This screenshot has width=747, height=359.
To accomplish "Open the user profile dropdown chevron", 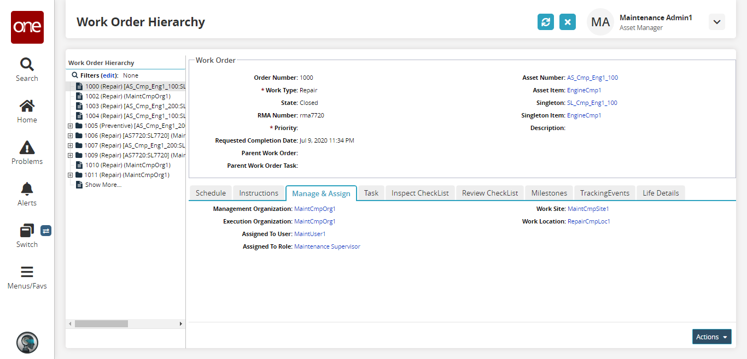I will pyautogui.click(x=716, y=22).
